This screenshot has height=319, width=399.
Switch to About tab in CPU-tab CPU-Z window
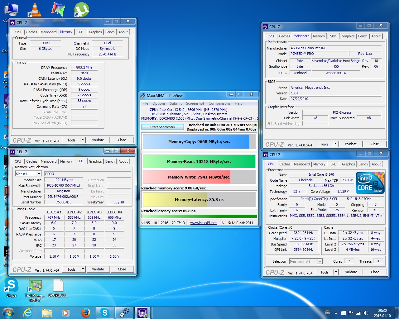tap(376, 164)
